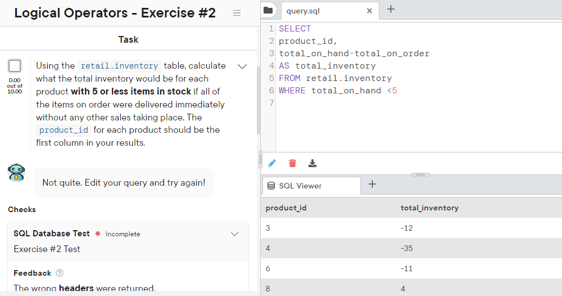
Task: Click the 'Not quite' message bubble
Action: click(124, 183)
